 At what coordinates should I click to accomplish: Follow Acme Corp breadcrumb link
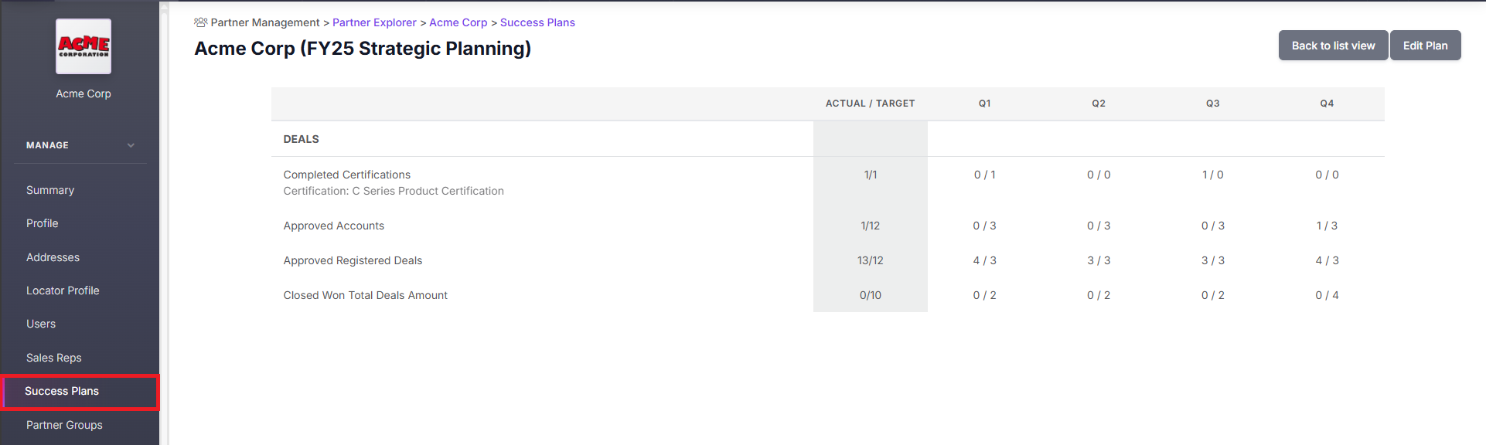point(458,22)
